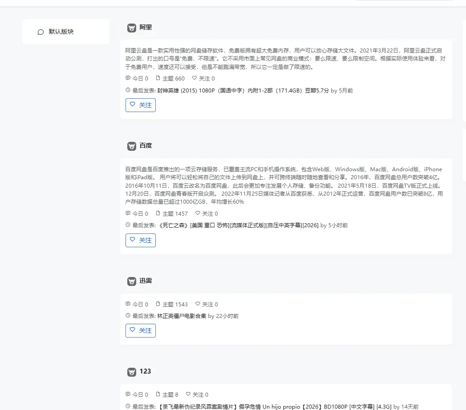Open the 迅雷 forum title

pyautogui.click(x=146, y=281)
